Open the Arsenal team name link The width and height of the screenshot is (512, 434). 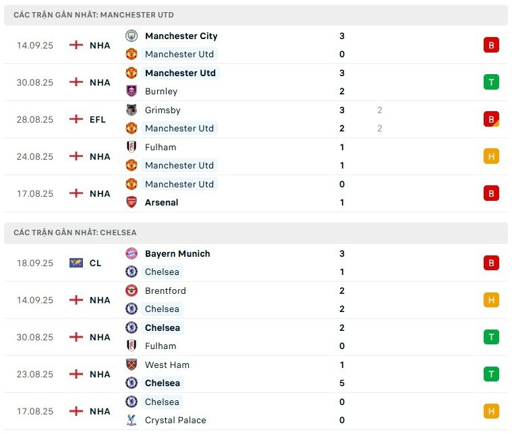tap(162, 202)
